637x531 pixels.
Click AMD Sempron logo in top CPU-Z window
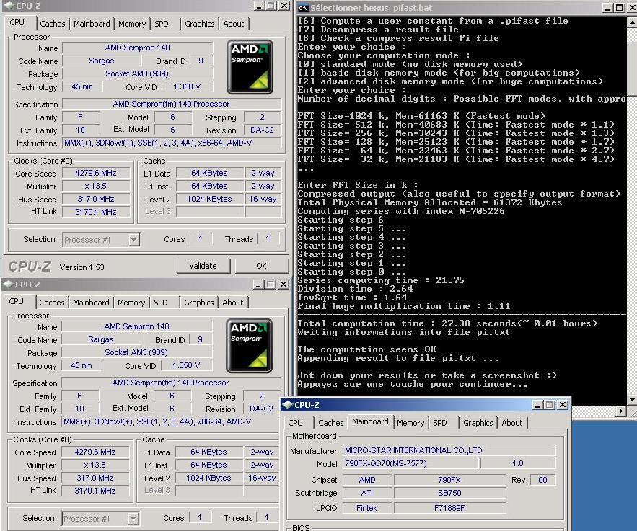pos(250,67)
